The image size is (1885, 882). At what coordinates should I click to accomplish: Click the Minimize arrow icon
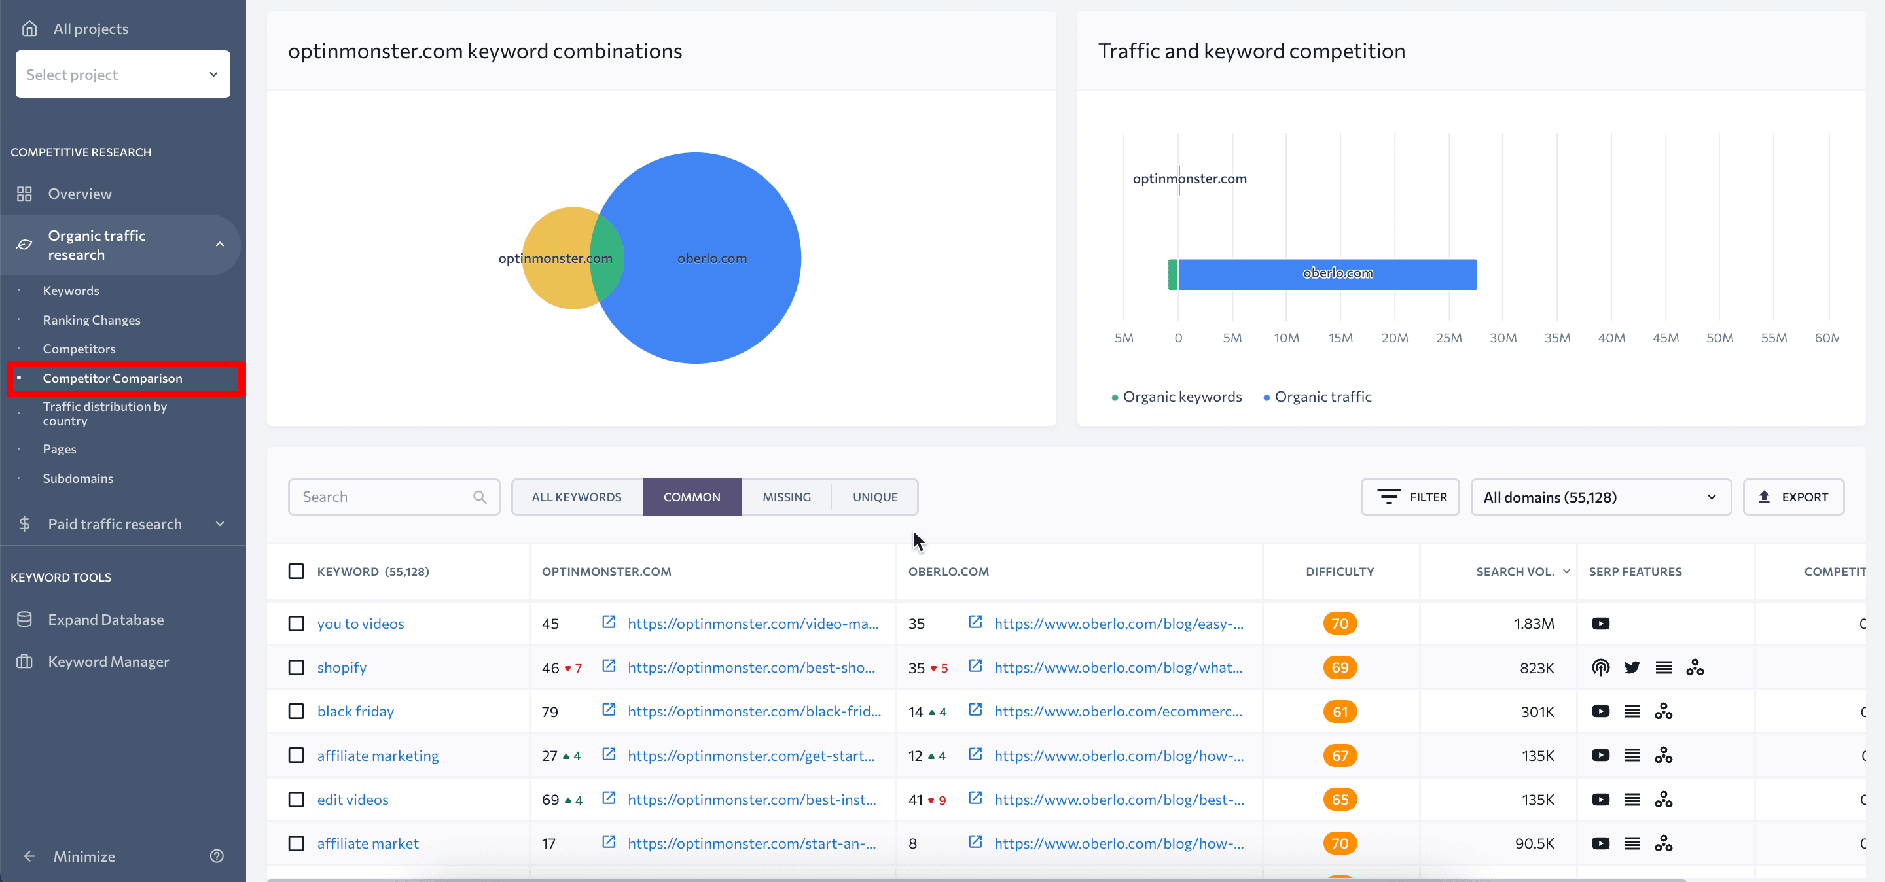click(29, 856)
